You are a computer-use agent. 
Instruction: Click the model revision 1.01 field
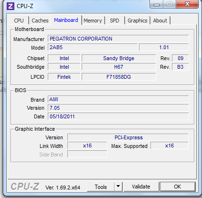(x=164, y=47)
